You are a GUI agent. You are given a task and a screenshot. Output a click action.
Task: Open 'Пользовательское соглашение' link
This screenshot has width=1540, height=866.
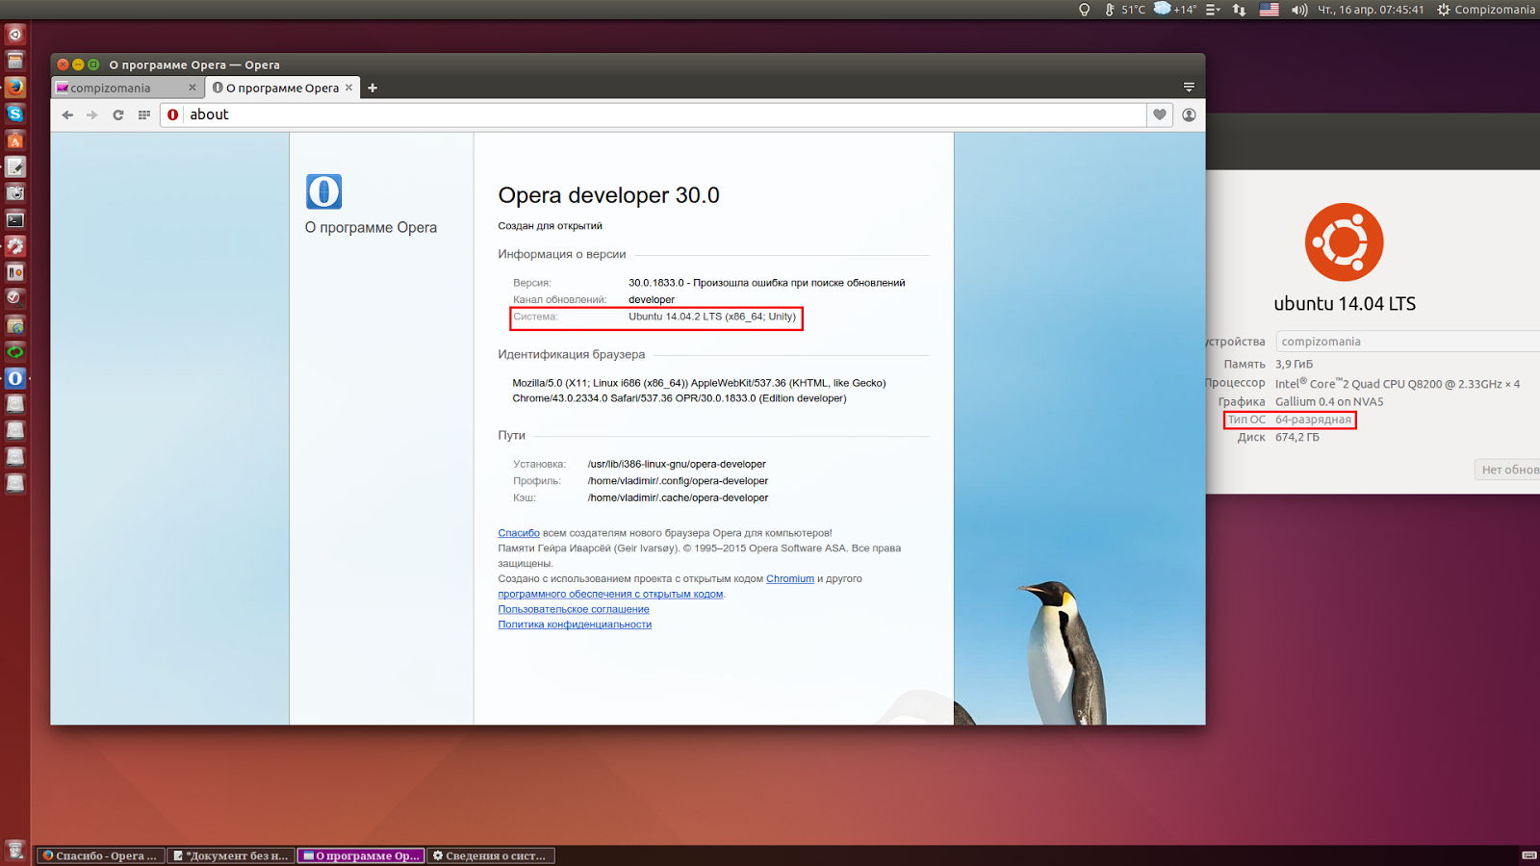574,609
